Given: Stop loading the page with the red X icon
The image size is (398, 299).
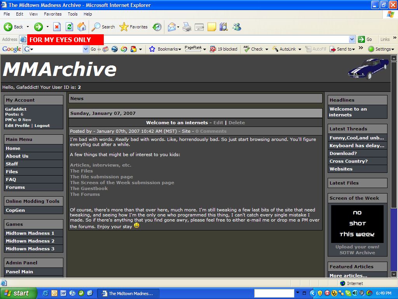Looking at the screenshot, I should 57,27.
